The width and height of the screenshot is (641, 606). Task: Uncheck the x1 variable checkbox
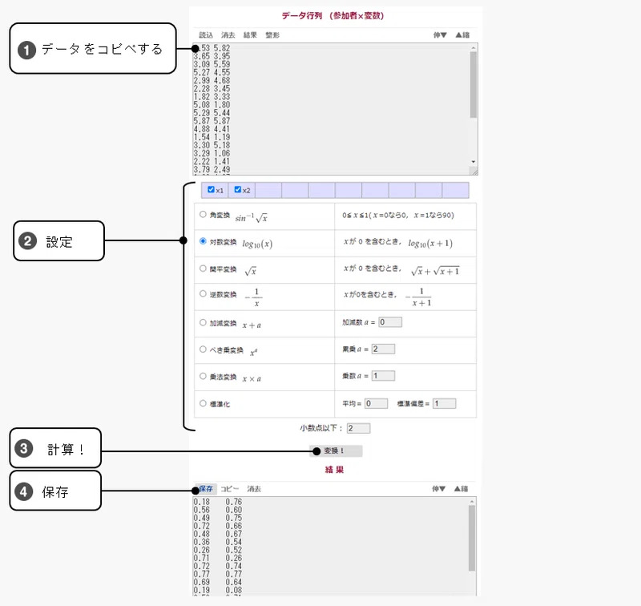[211, 190]
